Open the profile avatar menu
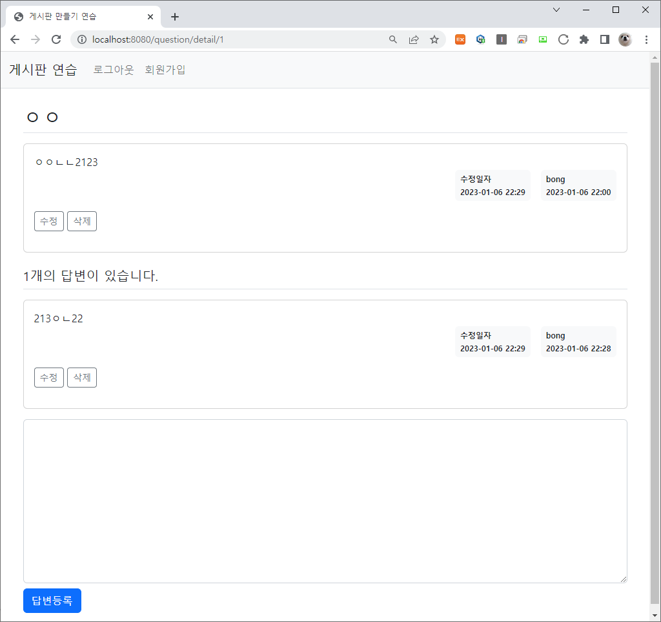Screen dimensions: 661x622 pyautogui.click(x=625, y=39)
